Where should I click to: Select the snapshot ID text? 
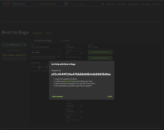pos(81,74)
